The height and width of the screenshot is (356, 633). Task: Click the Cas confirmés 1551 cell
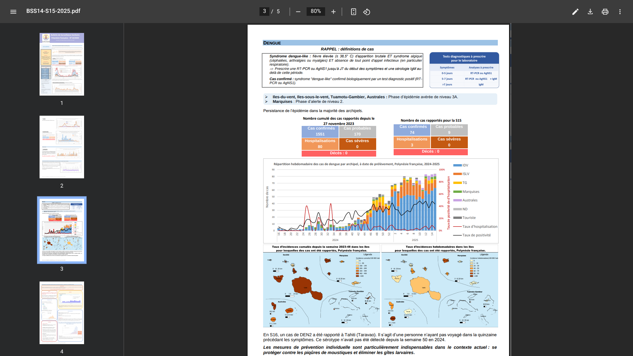[x=320, y=131]
